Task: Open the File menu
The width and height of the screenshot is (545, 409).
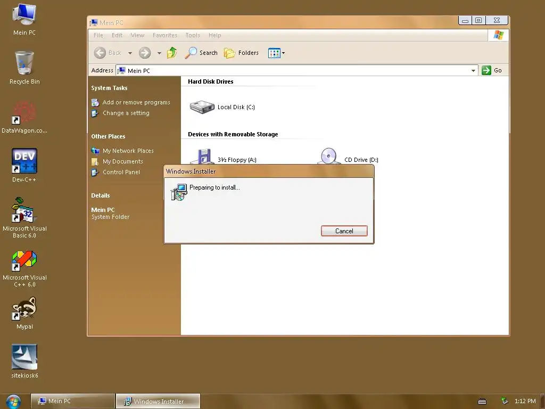Action: tap(98, 35)
